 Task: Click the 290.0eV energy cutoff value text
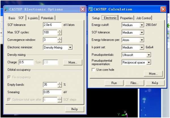(x=151, y=25)
